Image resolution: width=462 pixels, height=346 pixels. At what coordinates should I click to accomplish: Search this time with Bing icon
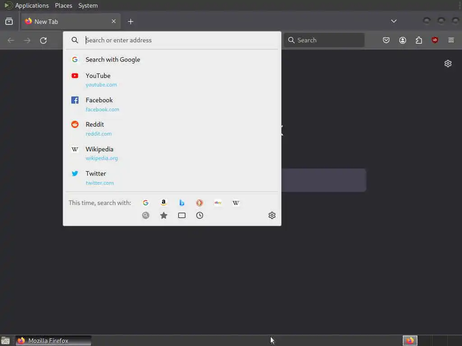182,203
